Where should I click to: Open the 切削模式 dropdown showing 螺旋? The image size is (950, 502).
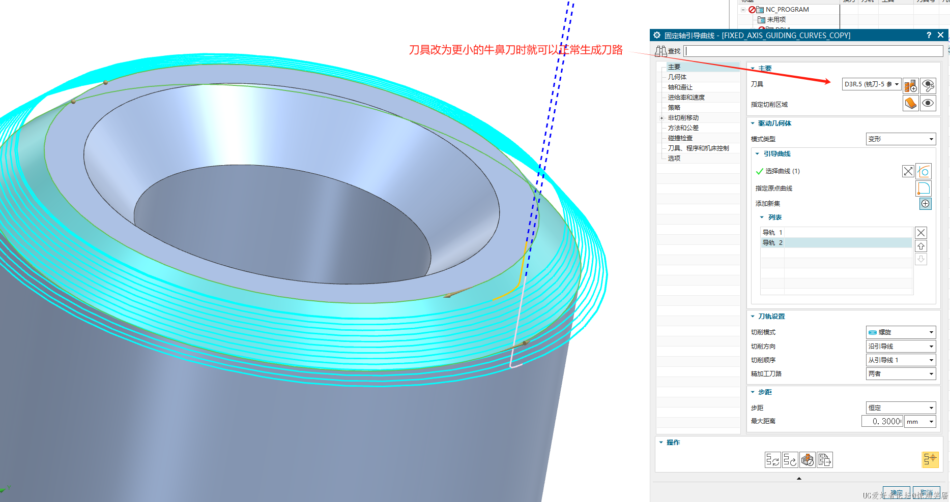[x=901, y=332]
